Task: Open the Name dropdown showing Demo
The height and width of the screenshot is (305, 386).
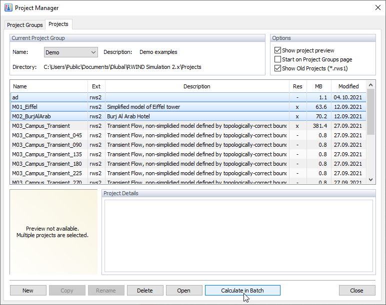Action: pos(70,52)
